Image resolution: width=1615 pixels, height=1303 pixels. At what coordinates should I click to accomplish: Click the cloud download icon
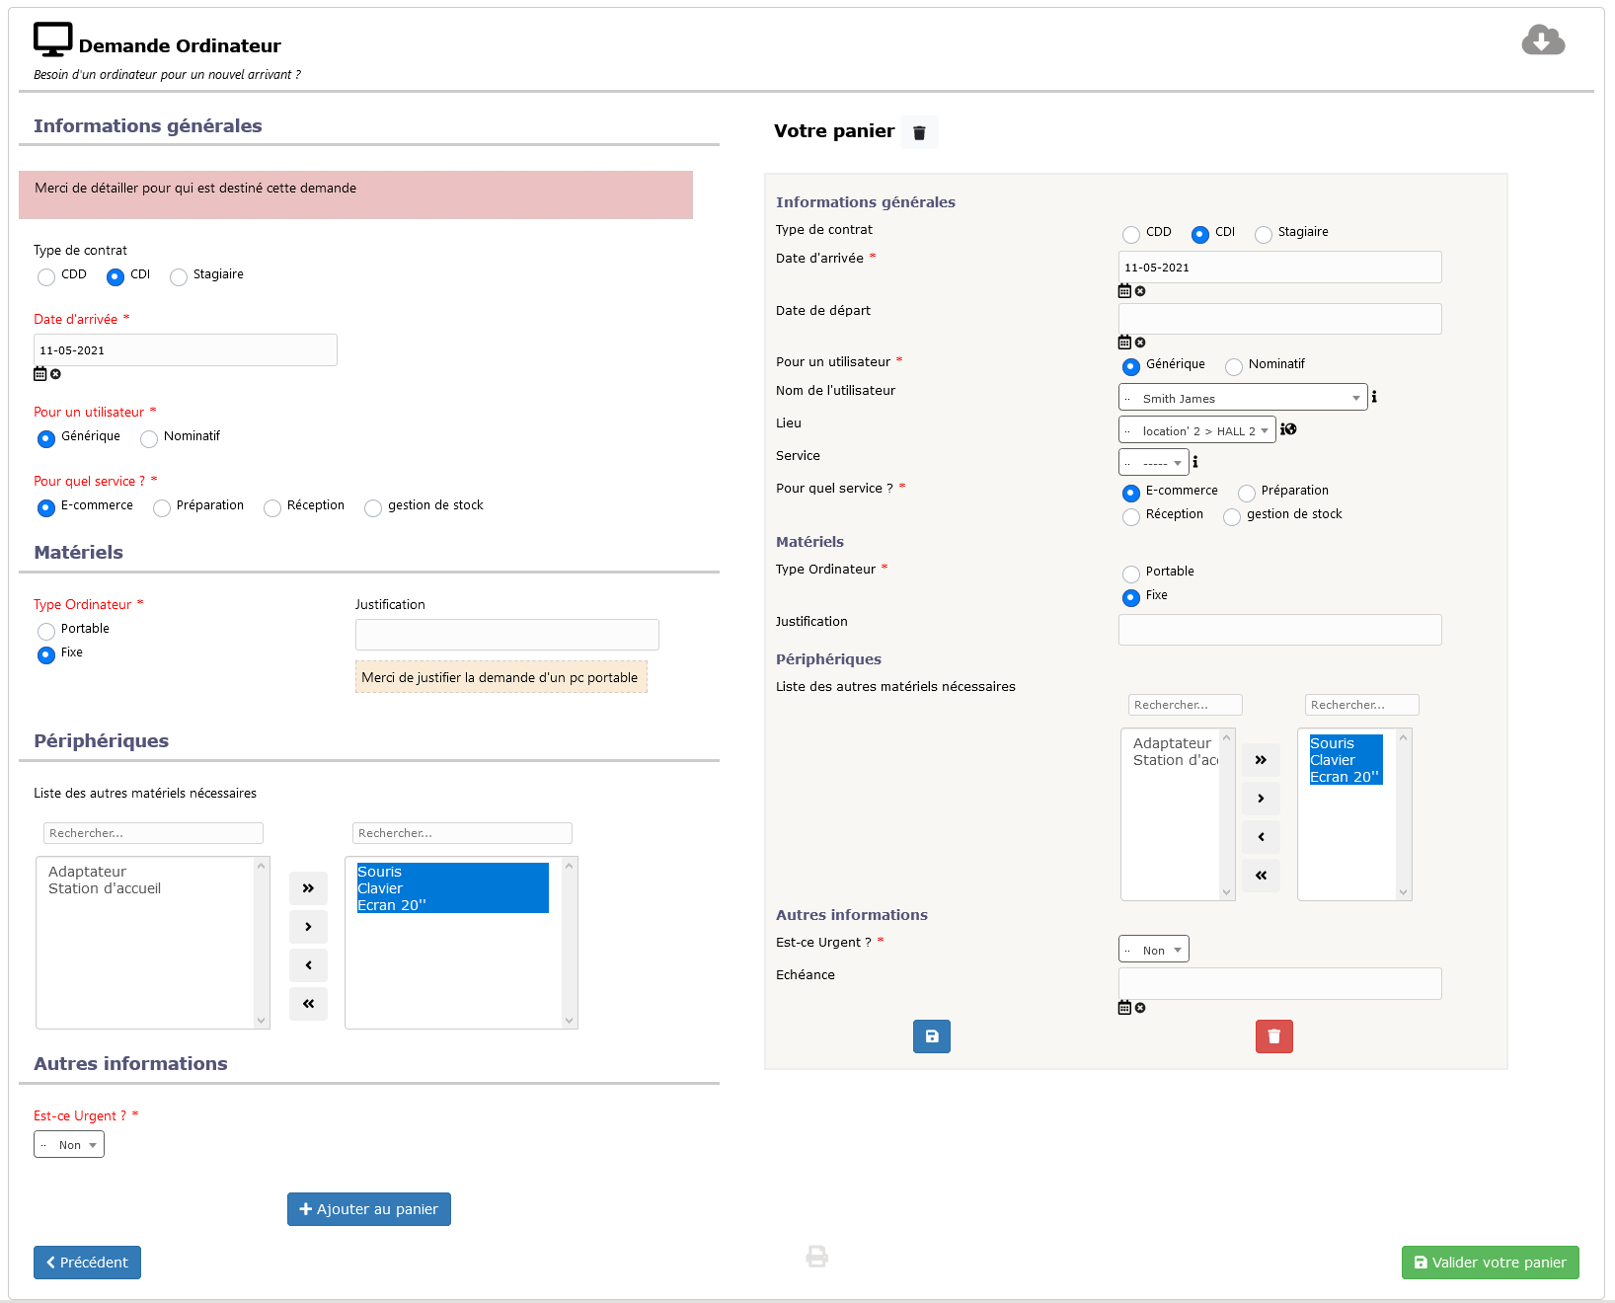coord(1543,40)
